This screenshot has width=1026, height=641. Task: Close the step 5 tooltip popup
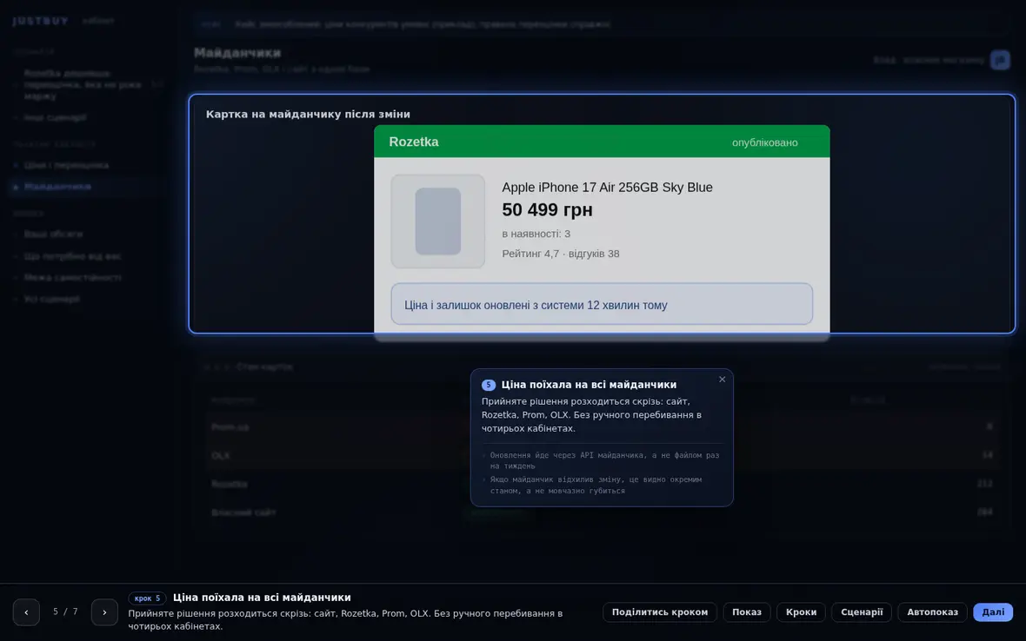(x=722, y=380)
